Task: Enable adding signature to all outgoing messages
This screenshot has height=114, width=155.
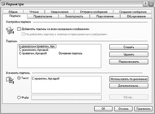Action: click(x=19, y=29)
